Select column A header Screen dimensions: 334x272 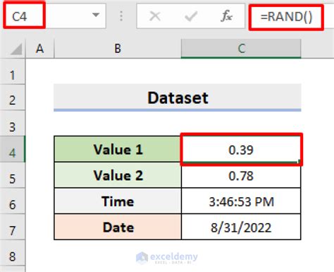click(39, 49)
